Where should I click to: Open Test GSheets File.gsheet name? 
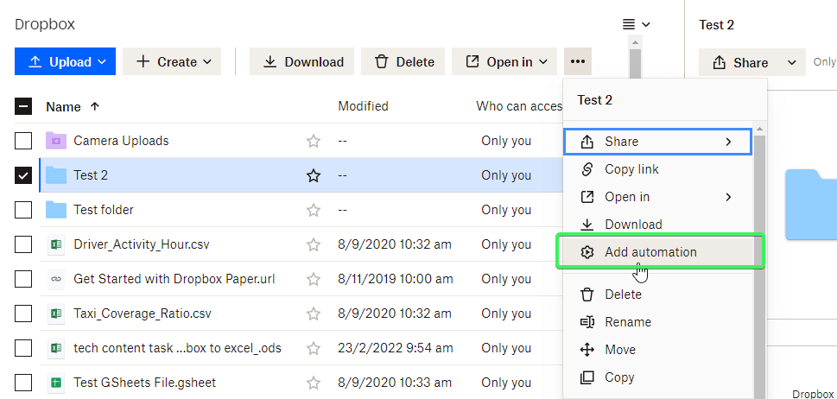tap(144, 383)
